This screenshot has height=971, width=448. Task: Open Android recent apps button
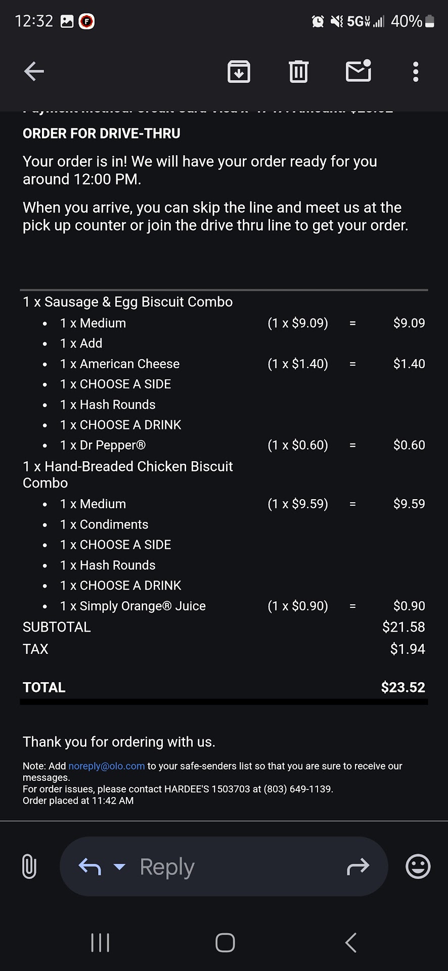(100, 943)
